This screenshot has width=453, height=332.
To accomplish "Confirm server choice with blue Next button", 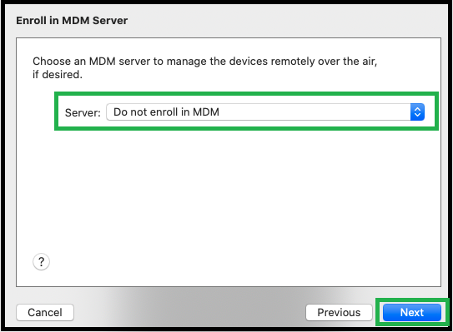I will tap(412, 312).
